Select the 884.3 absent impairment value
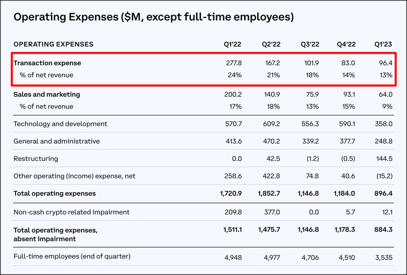 click(x=384, y=230)
